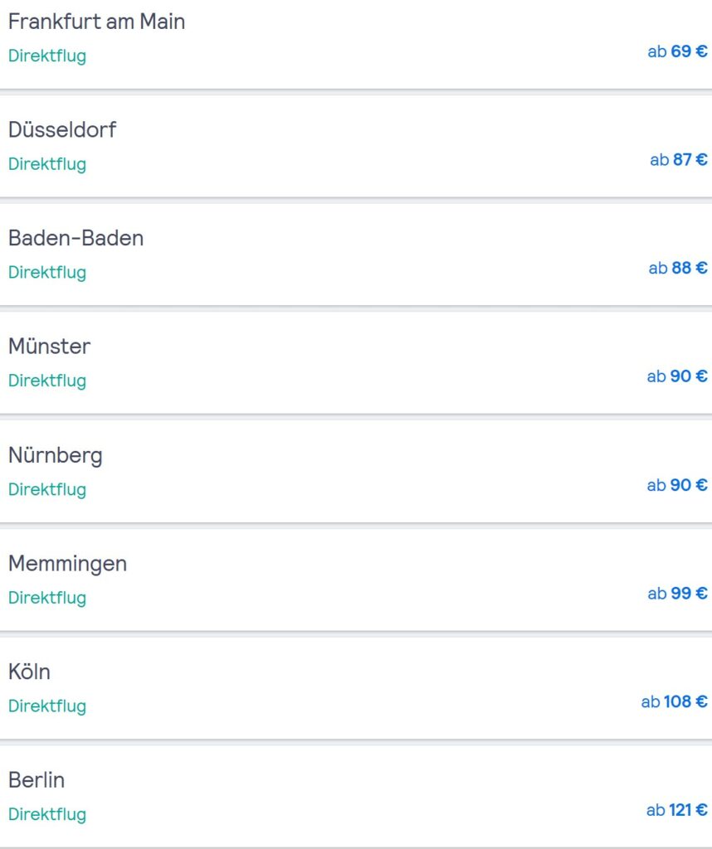The width and height of the screenshot is (712, 849).
Task: Open the Nürnberg flight option
Action: (356, 472)
